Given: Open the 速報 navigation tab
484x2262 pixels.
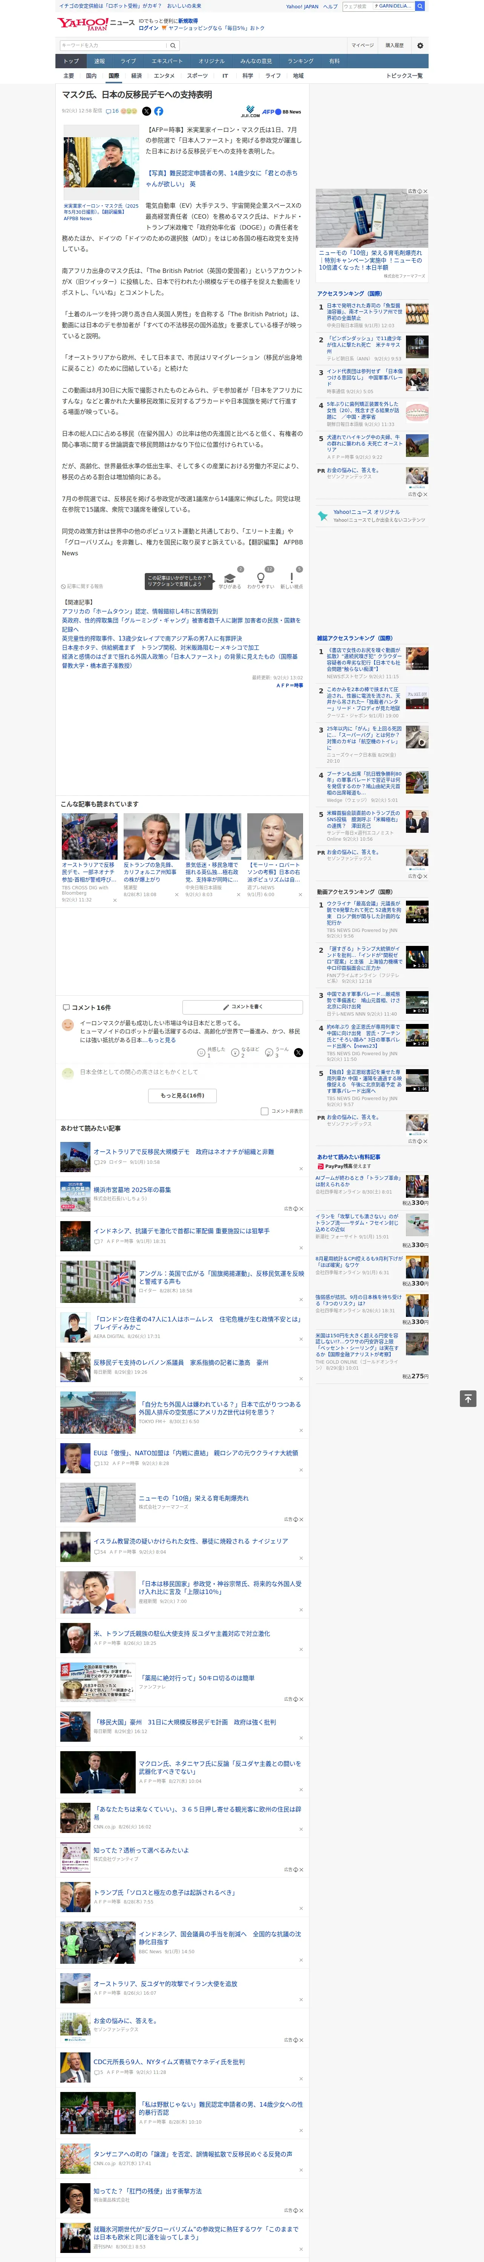Looking at the screenshot, I should pyautogui.click(x=99, y=61).
